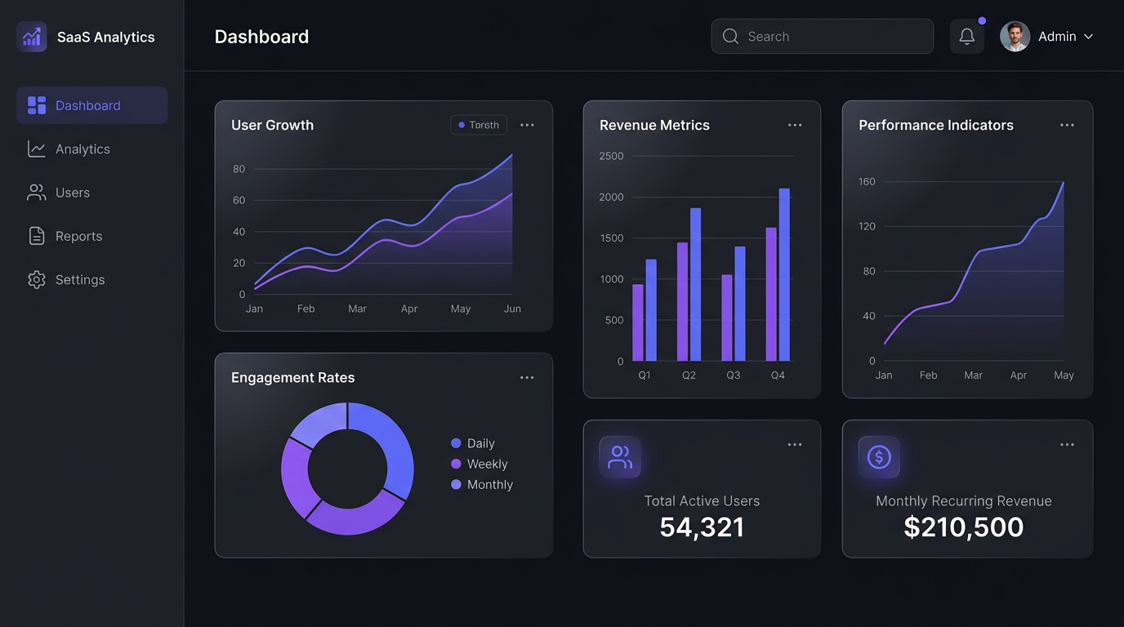This screenshot has width=1124, height=627.
Task: Click the Performance Indicators card title
Action: point(936,125)
